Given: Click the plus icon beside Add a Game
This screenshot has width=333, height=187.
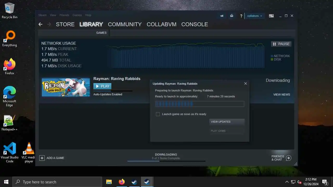Looking at the screenshot, I should (42, 158).
